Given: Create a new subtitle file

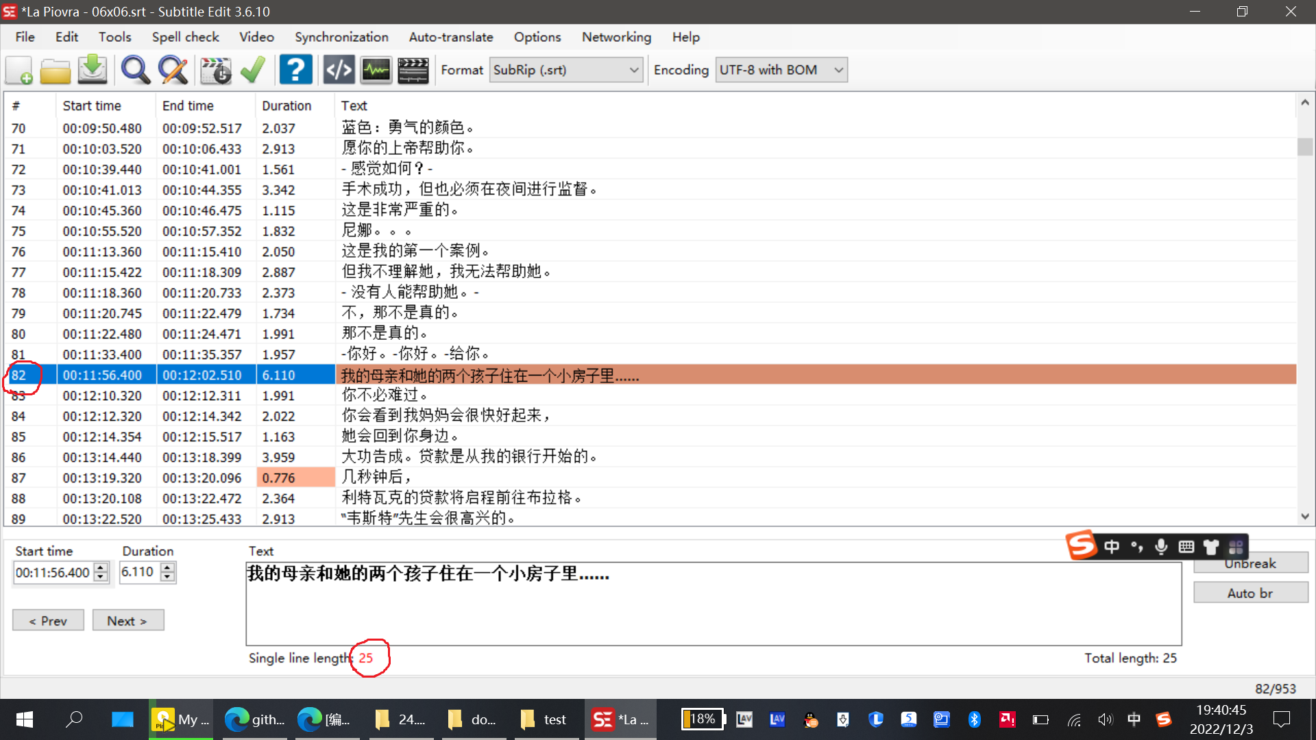Looking at the screenshot, I should coord(19,70).
